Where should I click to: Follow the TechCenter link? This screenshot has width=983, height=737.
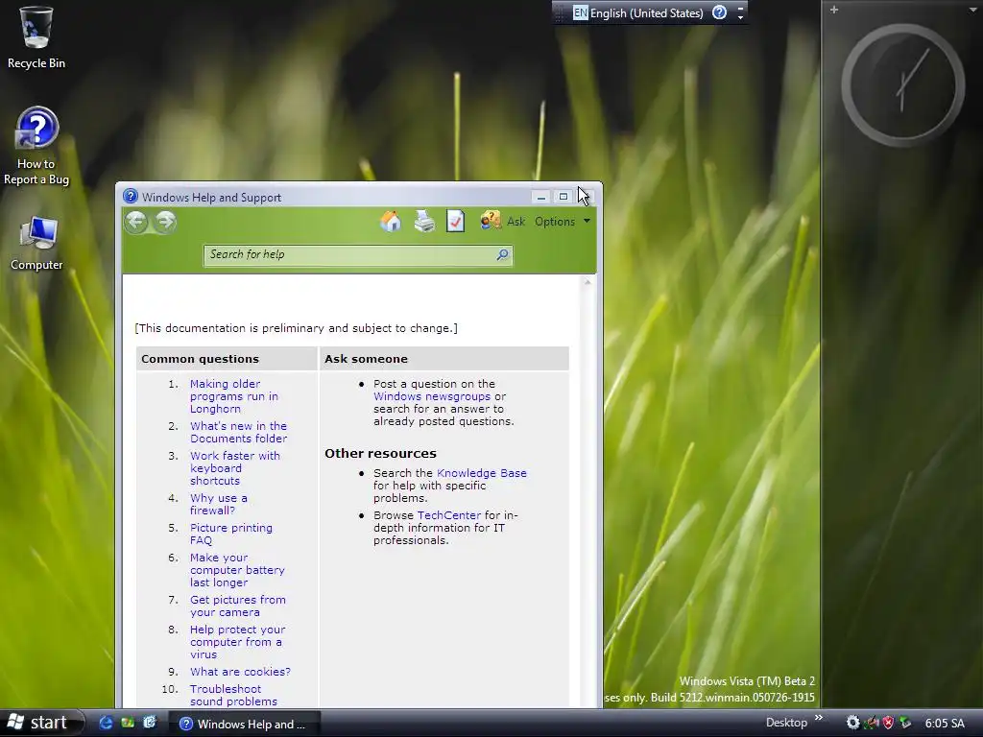pos(449,515)
